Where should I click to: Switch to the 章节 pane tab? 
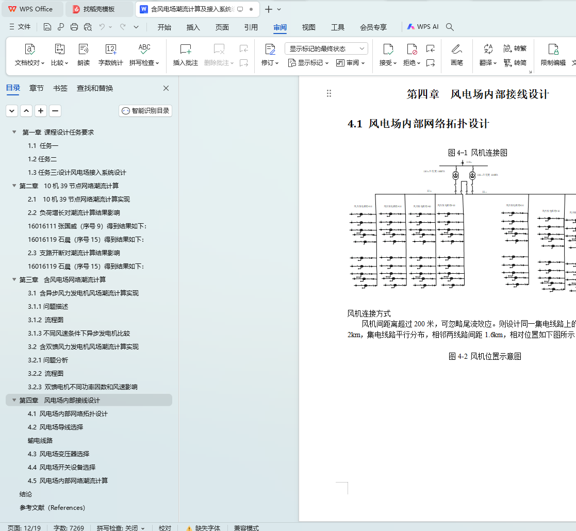[x=37, y=88]
